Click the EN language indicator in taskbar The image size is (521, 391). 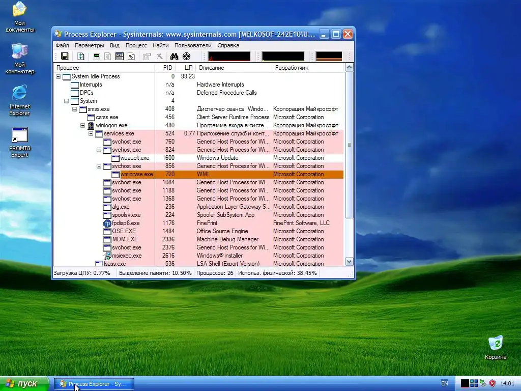[444, 383]
